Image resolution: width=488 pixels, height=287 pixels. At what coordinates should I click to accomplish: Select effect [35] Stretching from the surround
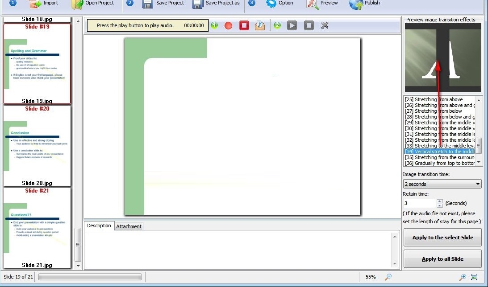coord(439,157)
